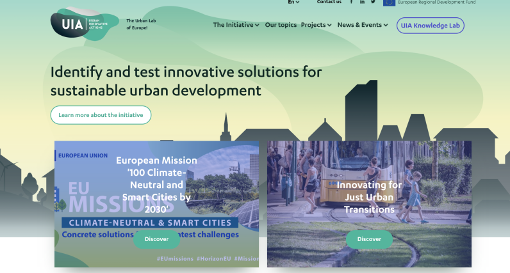Open the Twitter social icon
Viewport: 510px width, 273px height.
click(373, 2)
